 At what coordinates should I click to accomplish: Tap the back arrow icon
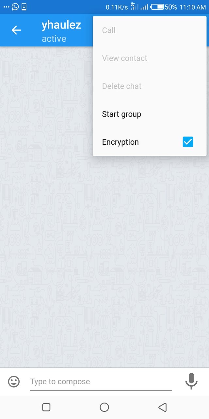[16, 30]
